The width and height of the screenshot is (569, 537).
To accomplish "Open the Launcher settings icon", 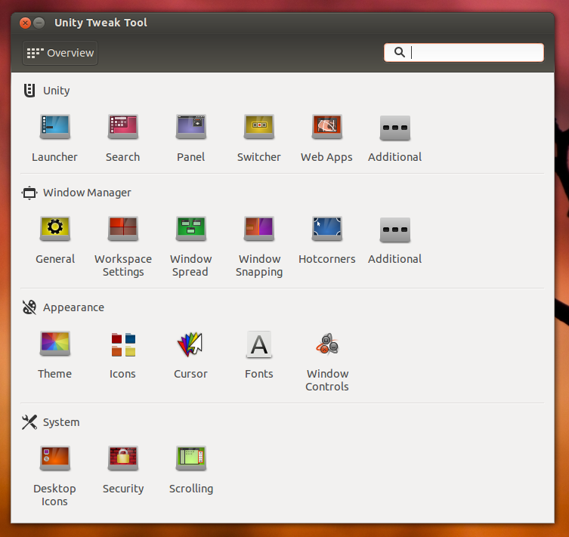I will pyautogui.click(x=54, y=128).
